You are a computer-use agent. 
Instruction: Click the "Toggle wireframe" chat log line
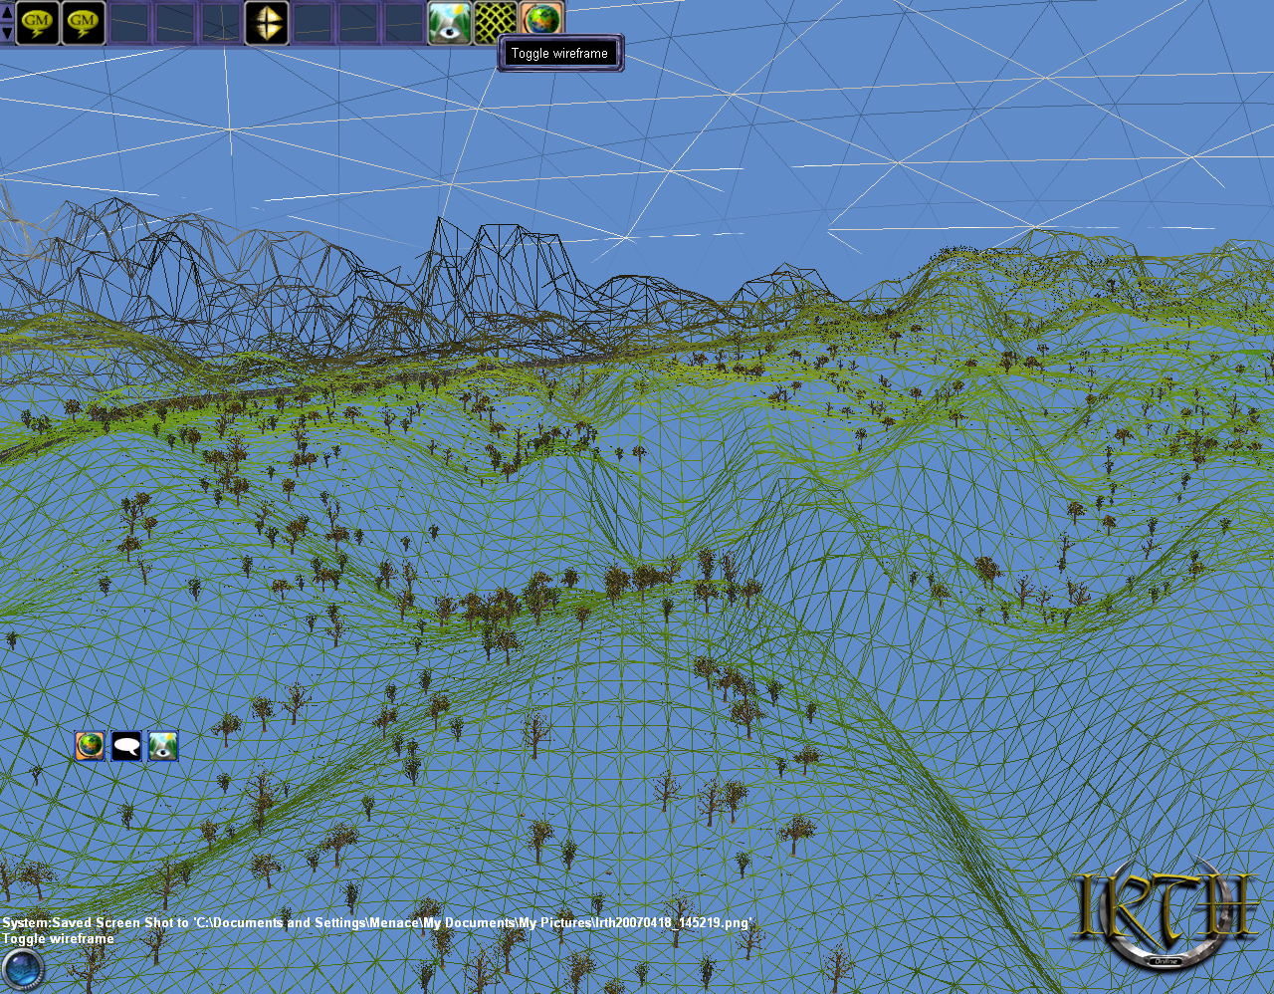tap(58, 939)
